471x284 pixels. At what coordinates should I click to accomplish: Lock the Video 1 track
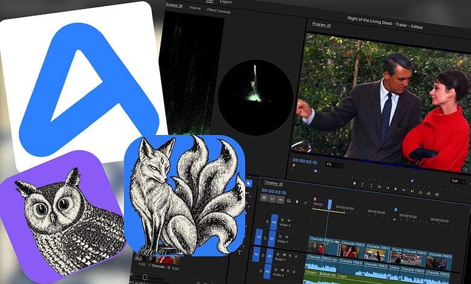click(x=265, y=237)
